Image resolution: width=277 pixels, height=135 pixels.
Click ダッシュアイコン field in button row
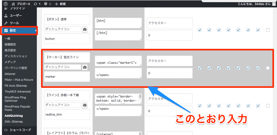point(63,29)
